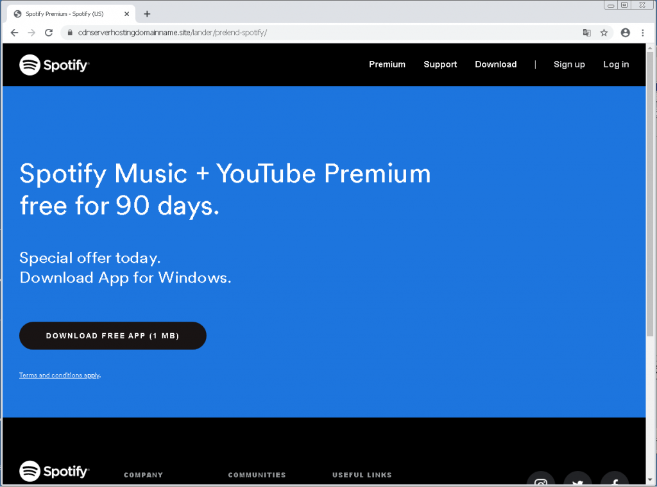Reload the page with the refresh icon
This screenshot has height=487, width=657.
pyautogui.click(x=49, y=33)
